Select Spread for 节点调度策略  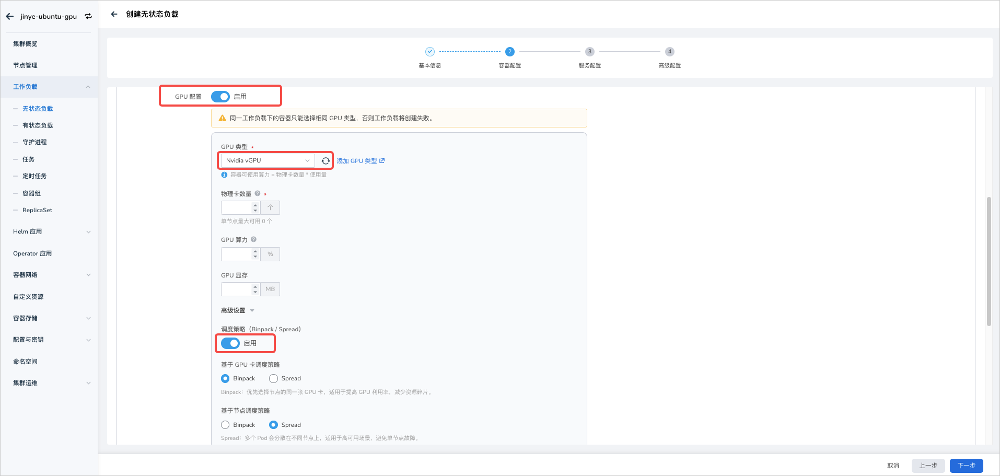click(273, 425)
